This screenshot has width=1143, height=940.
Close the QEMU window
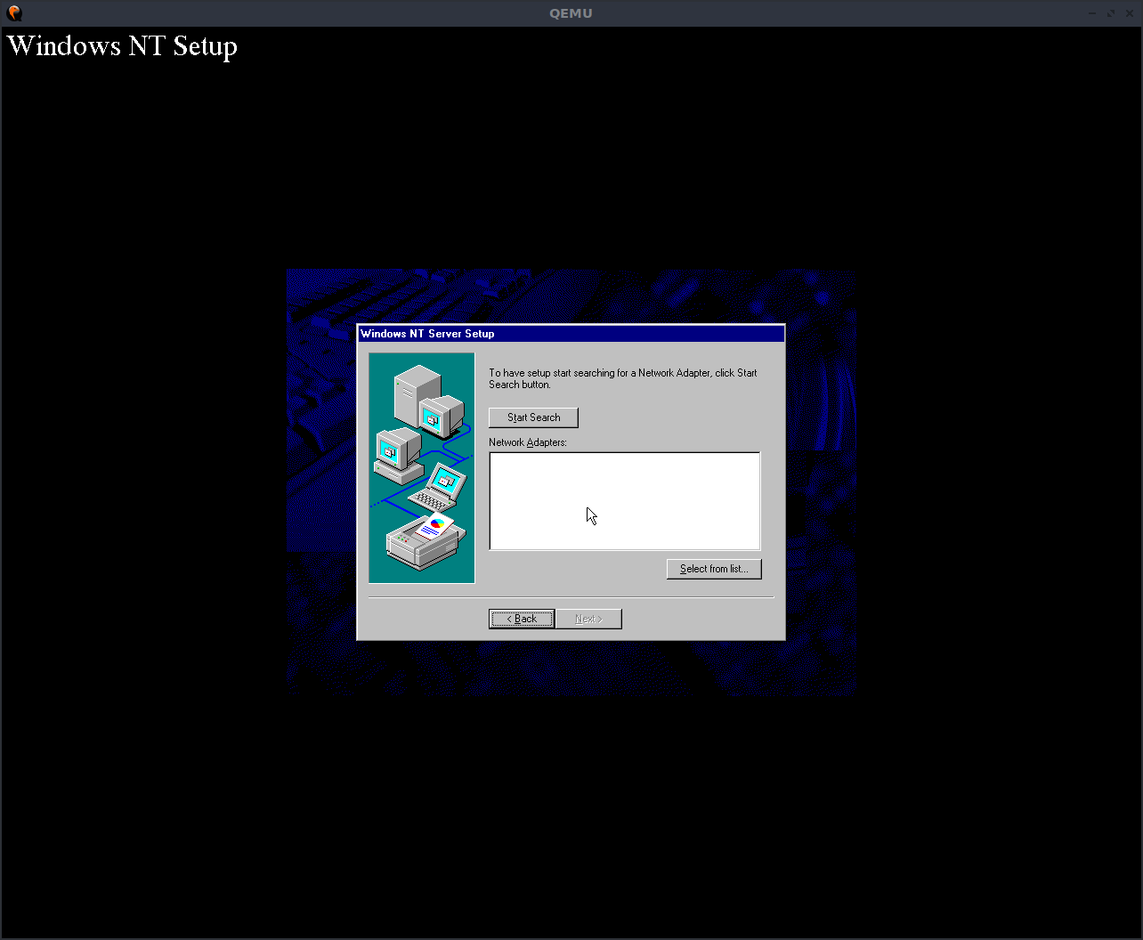[1129, 13]
